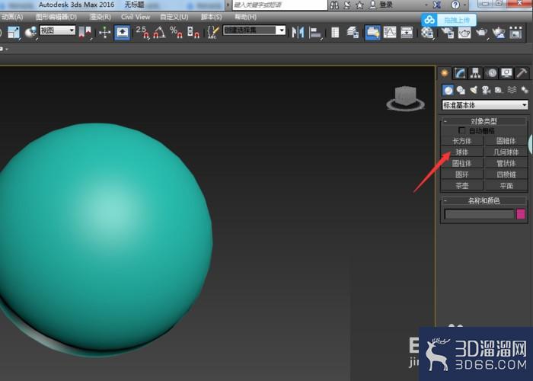Select the Shapes category icon
Viewport: 533px width, 381px height.
tap(461, 90)
